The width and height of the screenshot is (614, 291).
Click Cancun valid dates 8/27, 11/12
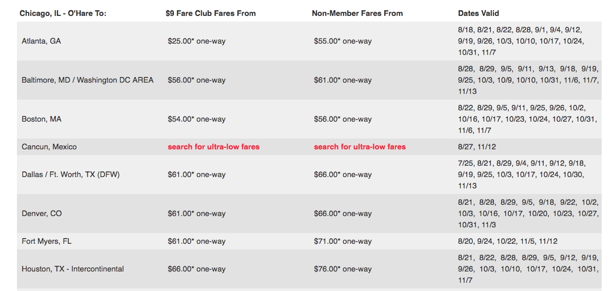pos(477,147)
